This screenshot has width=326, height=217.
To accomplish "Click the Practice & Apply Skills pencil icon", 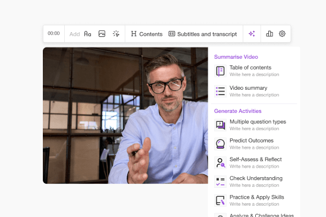I will [220, 200].
